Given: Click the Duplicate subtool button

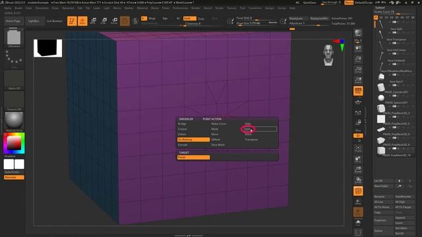Looking at the screenshot, I should click(383, 221).
